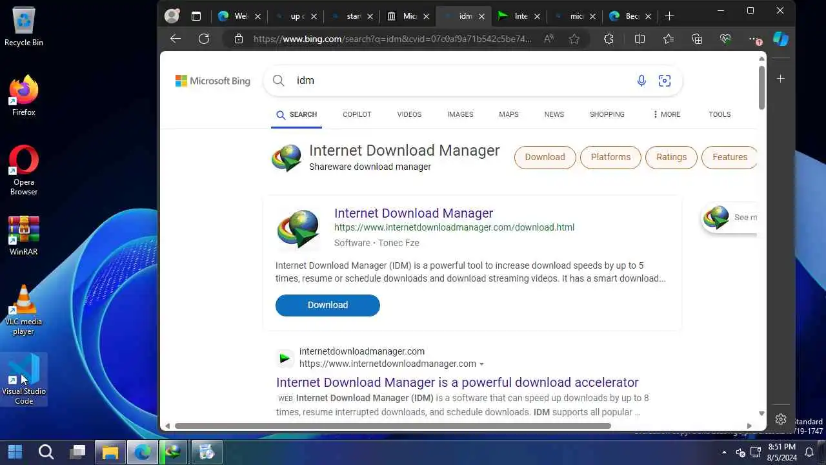Screen dimensions: 826x465
Task: View site information lock icon
Action: pos(239,39)
